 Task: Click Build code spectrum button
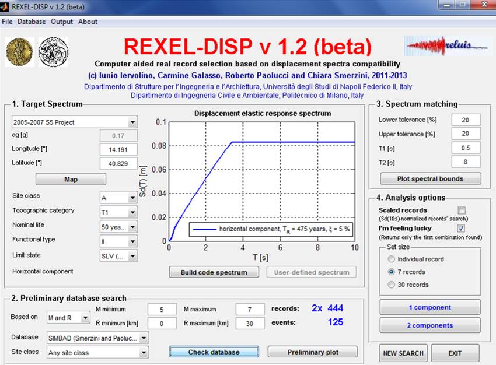(214, 272)
